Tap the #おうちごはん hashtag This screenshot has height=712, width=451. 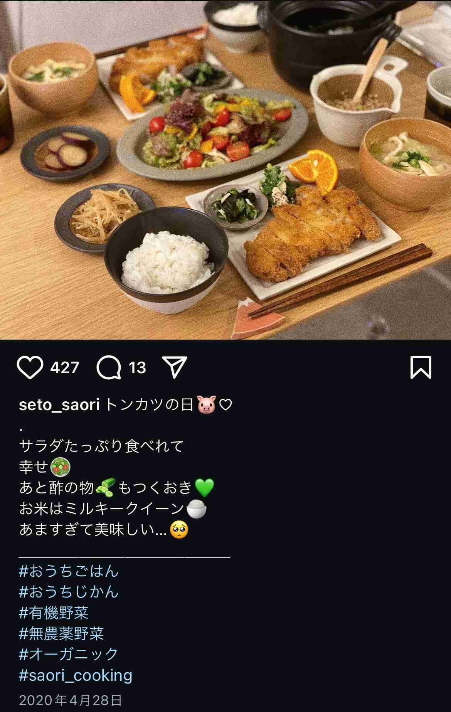click(69, 571)
